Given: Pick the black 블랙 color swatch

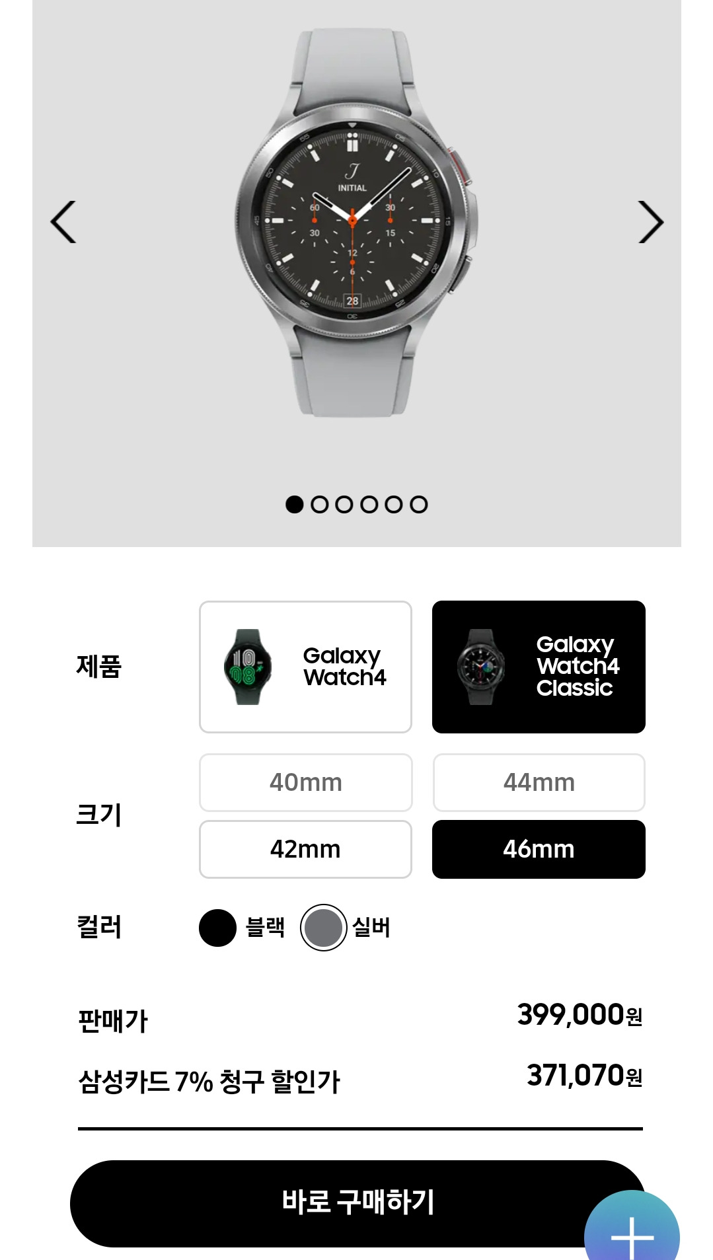Looking at the screenshot, I should [217, 928].
